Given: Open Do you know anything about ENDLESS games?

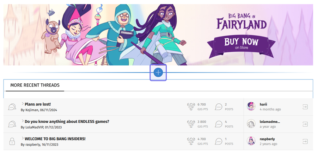Looking at the screenshot, I should pos(67,122).
